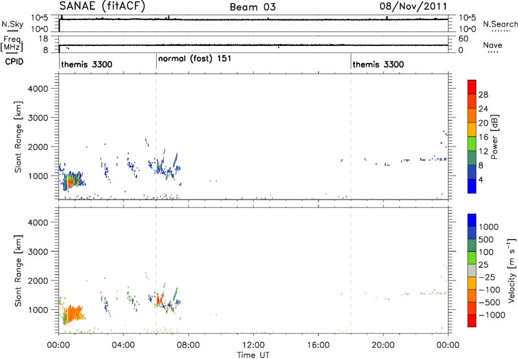Click the 04:00 time tick label

124,345
